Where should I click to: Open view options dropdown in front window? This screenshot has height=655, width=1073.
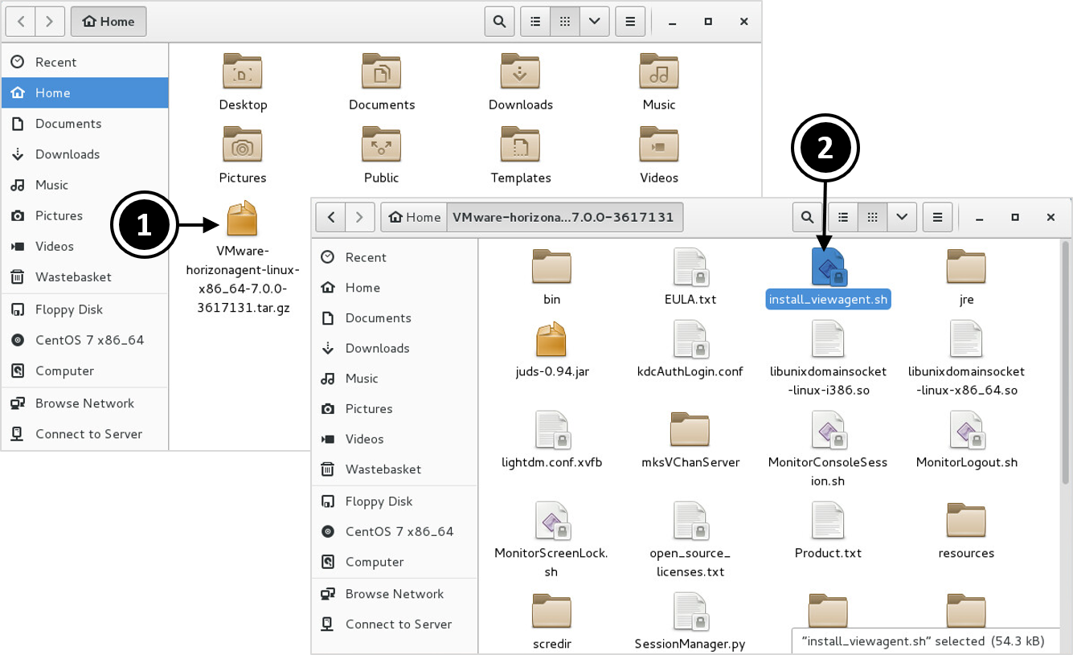click(902, 217)
